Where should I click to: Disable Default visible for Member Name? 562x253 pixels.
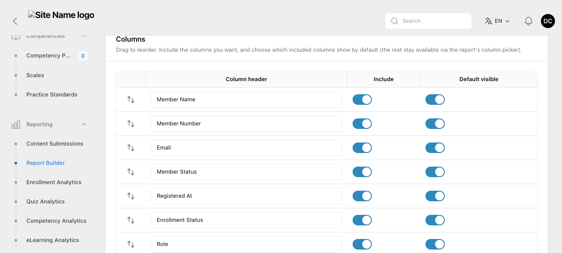pos(435,100)
